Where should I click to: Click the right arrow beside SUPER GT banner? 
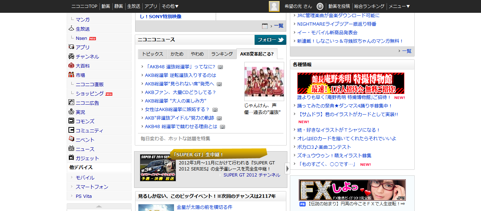(x=287, y=169)
